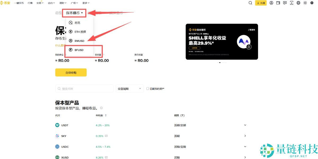
Task: Open the wallet icon in header
Action: click(x=278, y=3)
